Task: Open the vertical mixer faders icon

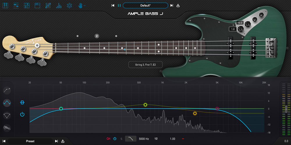Action: 48,6
